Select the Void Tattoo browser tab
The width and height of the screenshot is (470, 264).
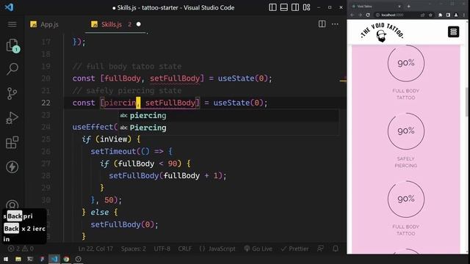[x=377, y=7]
